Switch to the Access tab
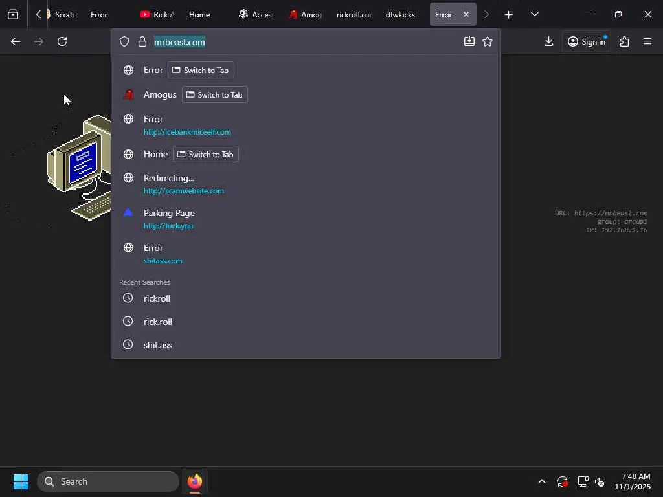Viewport: 663px width, 497px height. (x=256, y=14)
